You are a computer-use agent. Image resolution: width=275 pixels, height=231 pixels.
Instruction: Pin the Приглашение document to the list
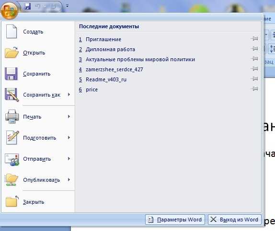254,39
